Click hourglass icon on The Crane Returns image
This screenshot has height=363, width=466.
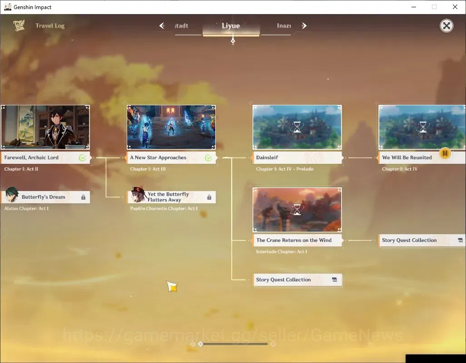297,210
